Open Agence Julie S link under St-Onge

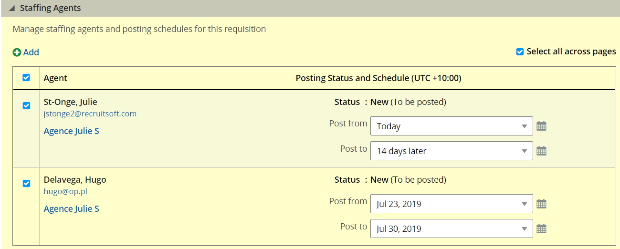coord(72,131)
